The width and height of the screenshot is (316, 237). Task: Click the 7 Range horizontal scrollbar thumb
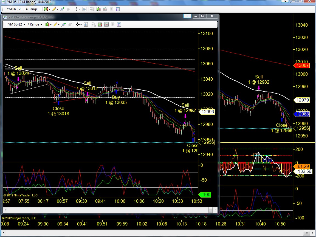(x=210, y=210)
